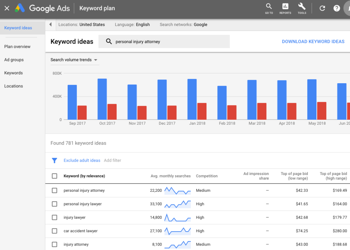Click the blue bar for Jan 2018
Viewport: 350px width, 250px height.
pyautogui.click(x=192, y=99)
